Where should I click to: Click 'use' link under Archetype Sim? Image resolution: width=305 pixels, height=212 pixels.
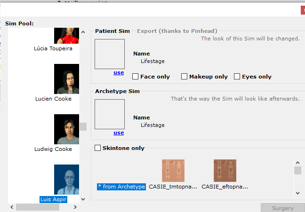119,133
